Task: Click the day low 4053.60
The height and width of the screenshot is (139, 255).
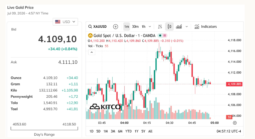Action: point(19,124)
